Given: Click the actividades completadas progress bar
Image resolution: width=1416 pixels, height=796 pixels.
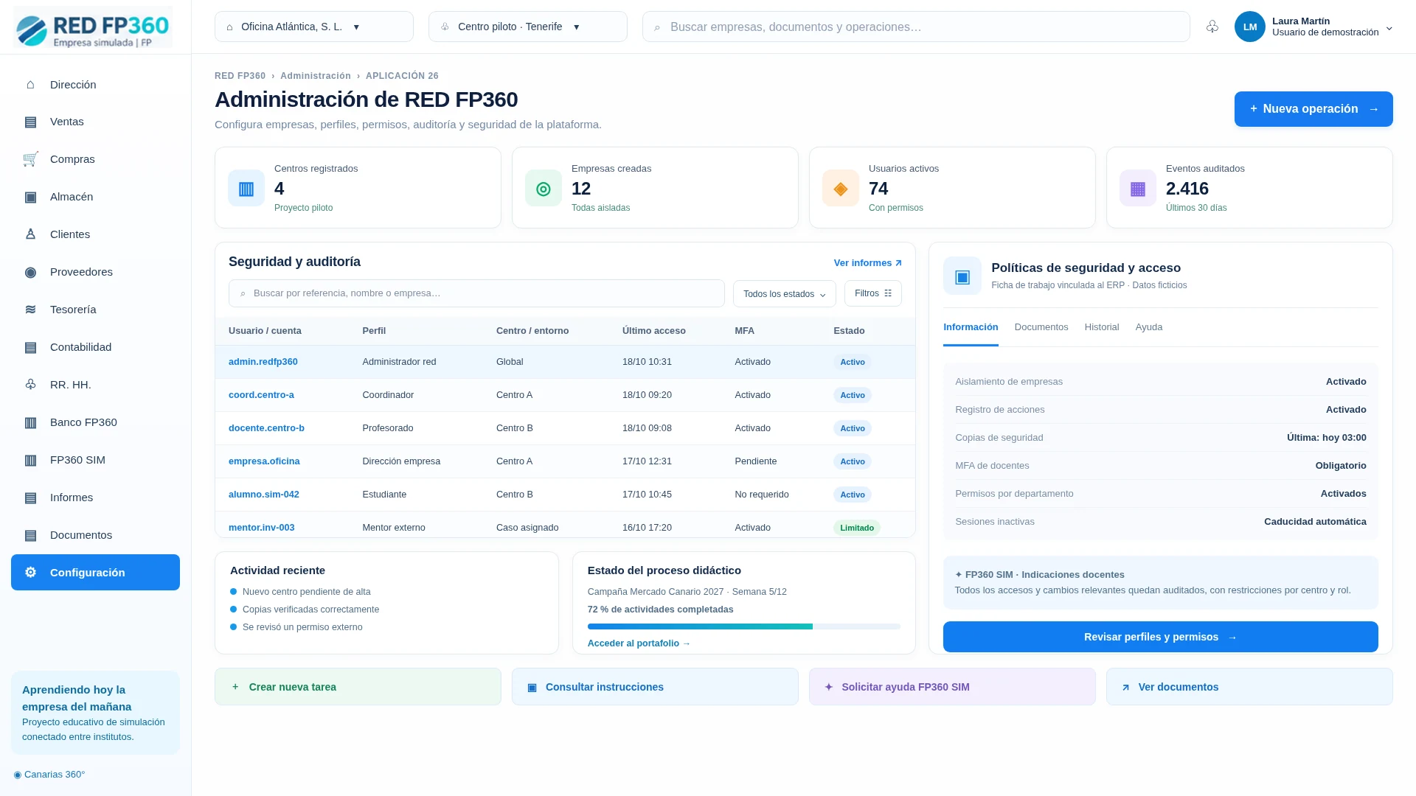Looking at the screenshot, I should (744, 626).
